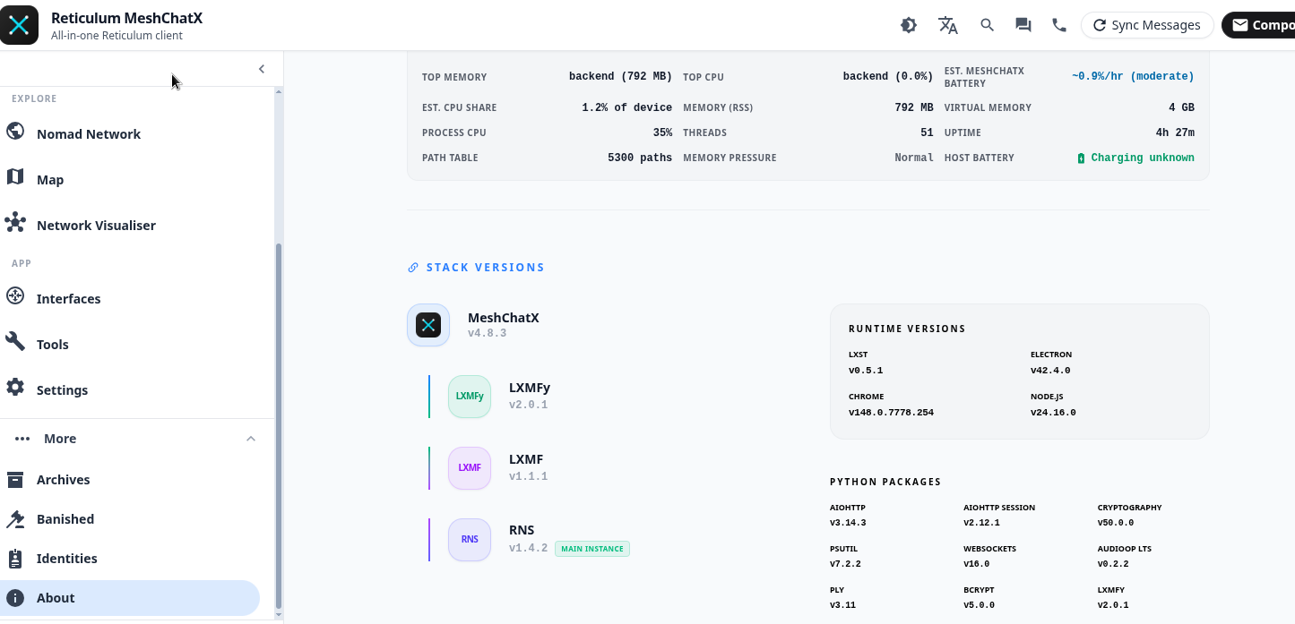Screen dimensions: 1295x624
Task: Click the Identities badge icon
Action: 15,559
